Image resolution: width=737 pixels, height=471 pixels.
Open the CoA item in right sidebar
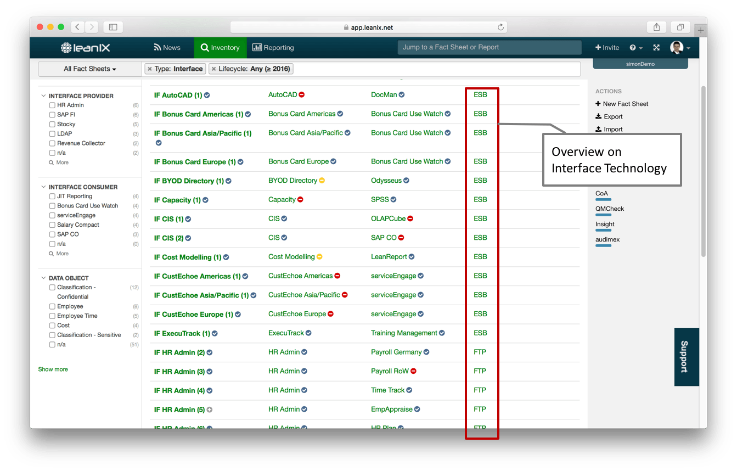click(602, 194)
